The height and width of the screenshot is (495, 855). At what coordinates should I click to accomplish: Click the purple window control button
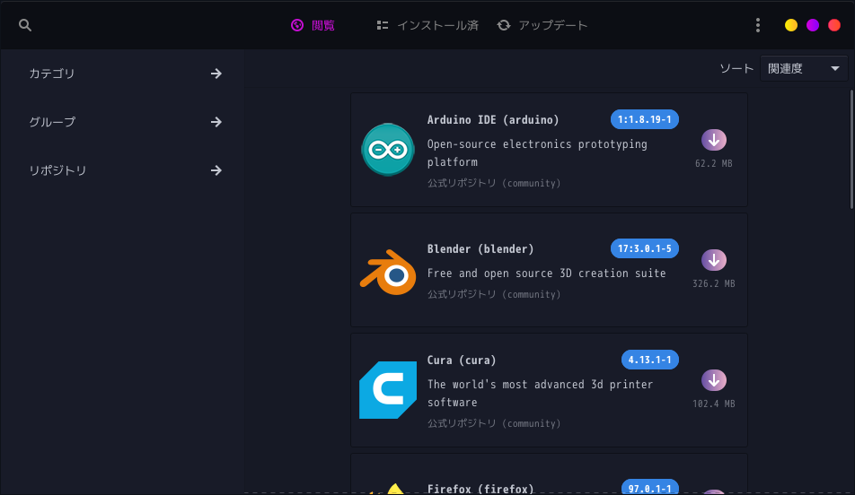point(813,25)
